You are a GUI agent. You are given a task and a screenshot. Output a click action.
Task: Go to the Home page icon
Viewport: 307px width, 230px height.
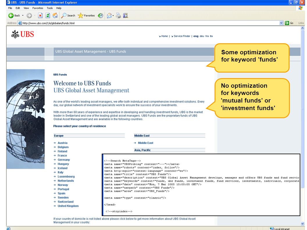[55, 15]
